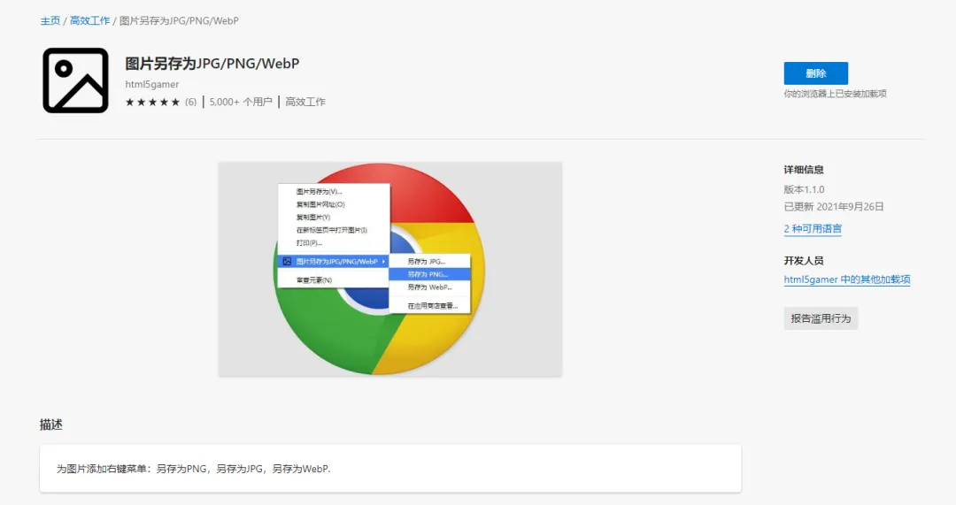
Task: Click the 已更新 2021年9月26日 text
Action: pyautogui.click(x=834, y=206)
